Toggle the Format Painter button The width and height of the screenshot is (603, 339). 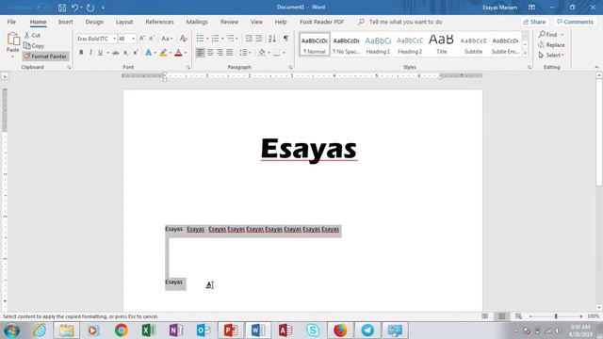click(x=45, y=56)
